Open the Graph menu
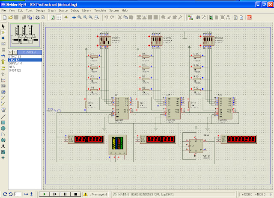 51,10
